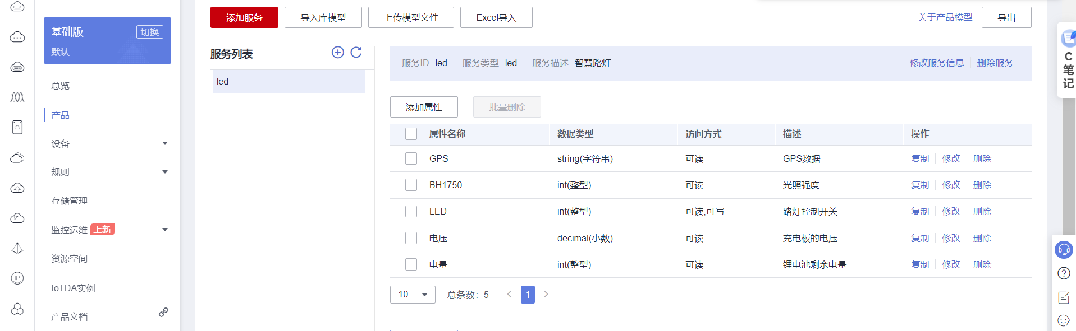Click the smiley face satisfaction icon
Viewport: 1076px width, 331px height.
(x=1064, y=320)
